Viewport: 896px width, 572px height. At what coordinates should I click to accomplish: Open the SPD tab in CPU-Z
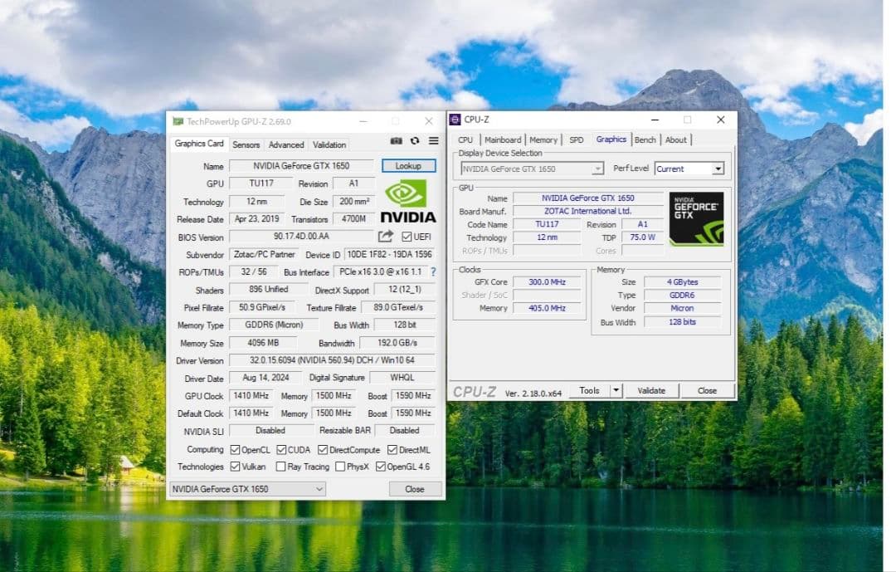coord(577,139)
